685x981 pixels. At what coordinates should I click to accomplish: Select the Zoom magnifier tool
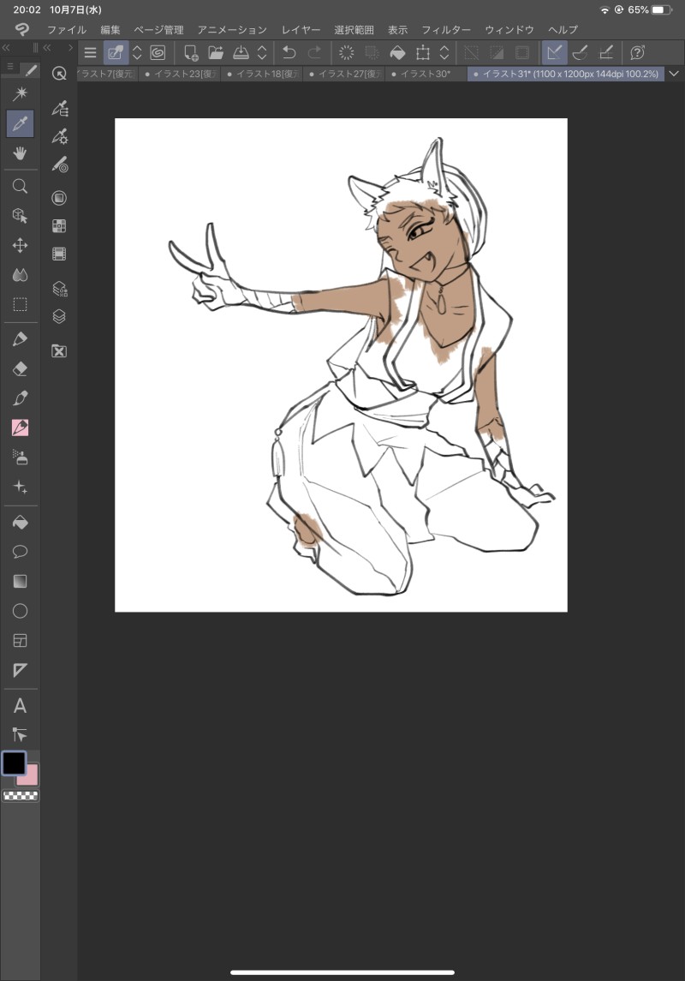pos(20,186)
